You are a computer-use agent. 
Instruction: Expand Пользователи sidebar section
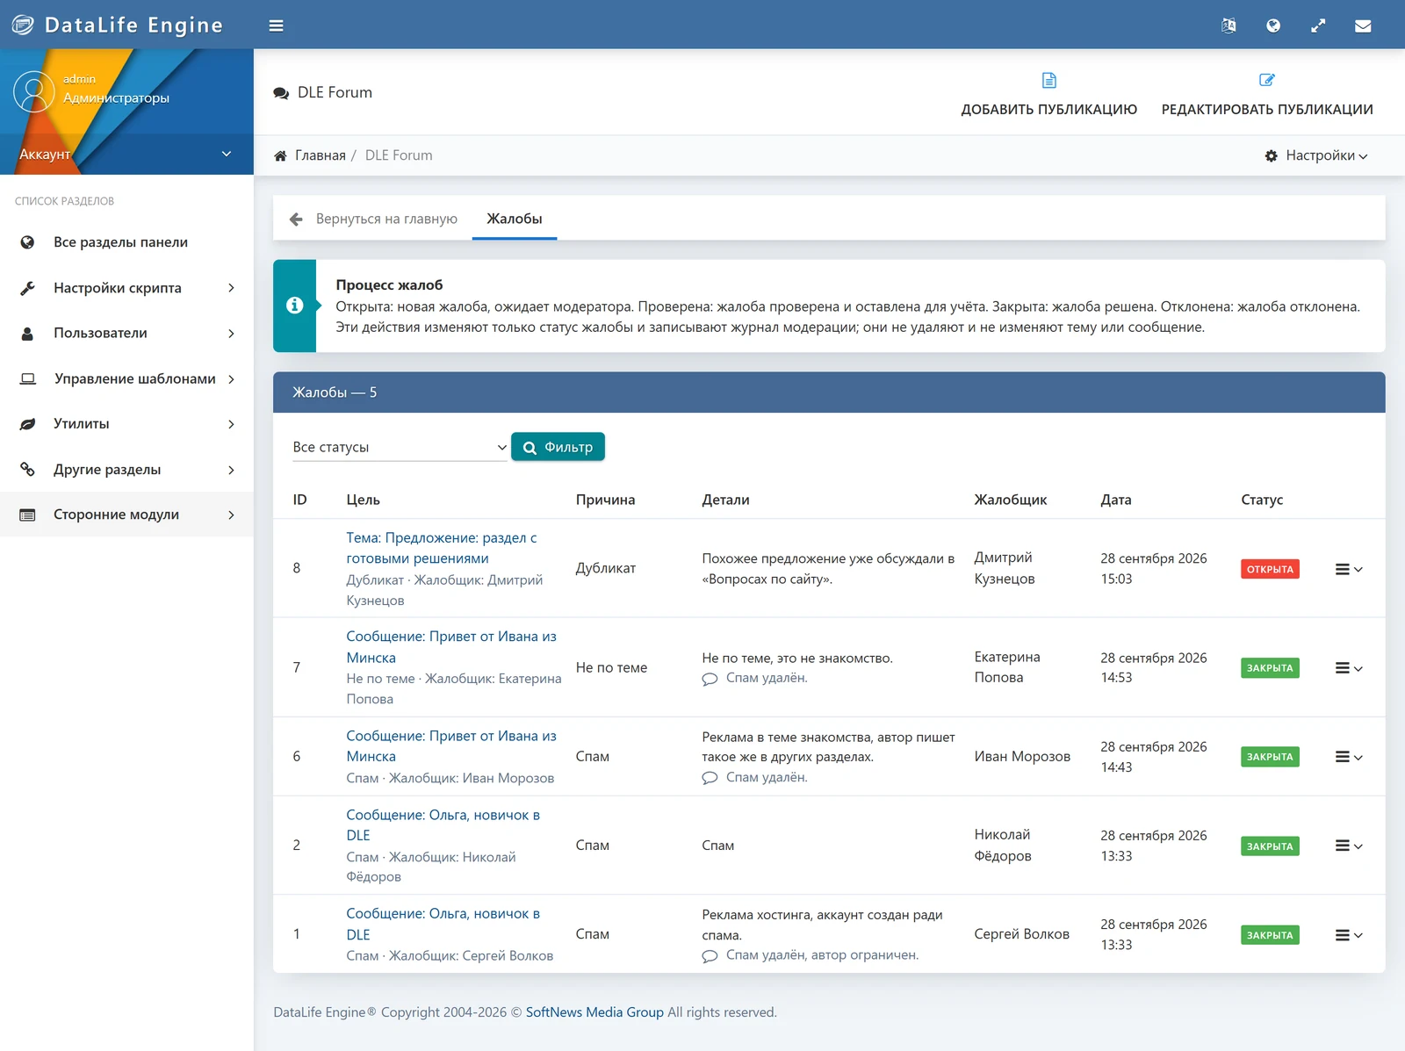point(126,334)
